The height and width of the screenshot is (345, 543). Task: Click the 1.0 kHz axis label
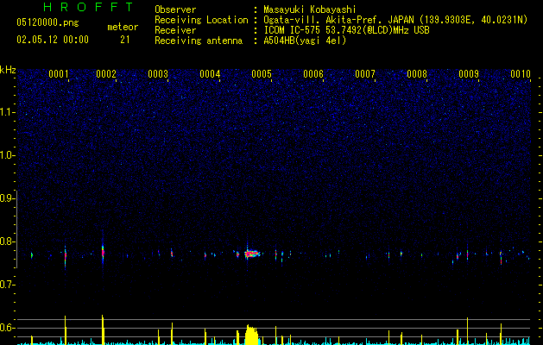click(7, 155)
